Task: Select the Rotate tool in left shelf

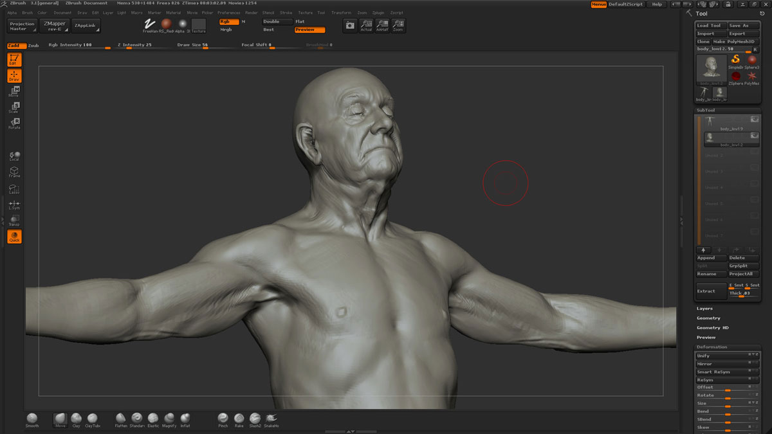Action: 14,123
